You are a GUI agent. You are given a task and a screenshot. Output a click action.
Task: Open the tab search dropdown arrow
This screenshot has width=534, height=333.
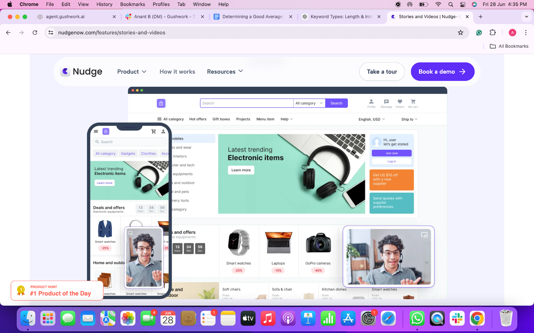526,17
